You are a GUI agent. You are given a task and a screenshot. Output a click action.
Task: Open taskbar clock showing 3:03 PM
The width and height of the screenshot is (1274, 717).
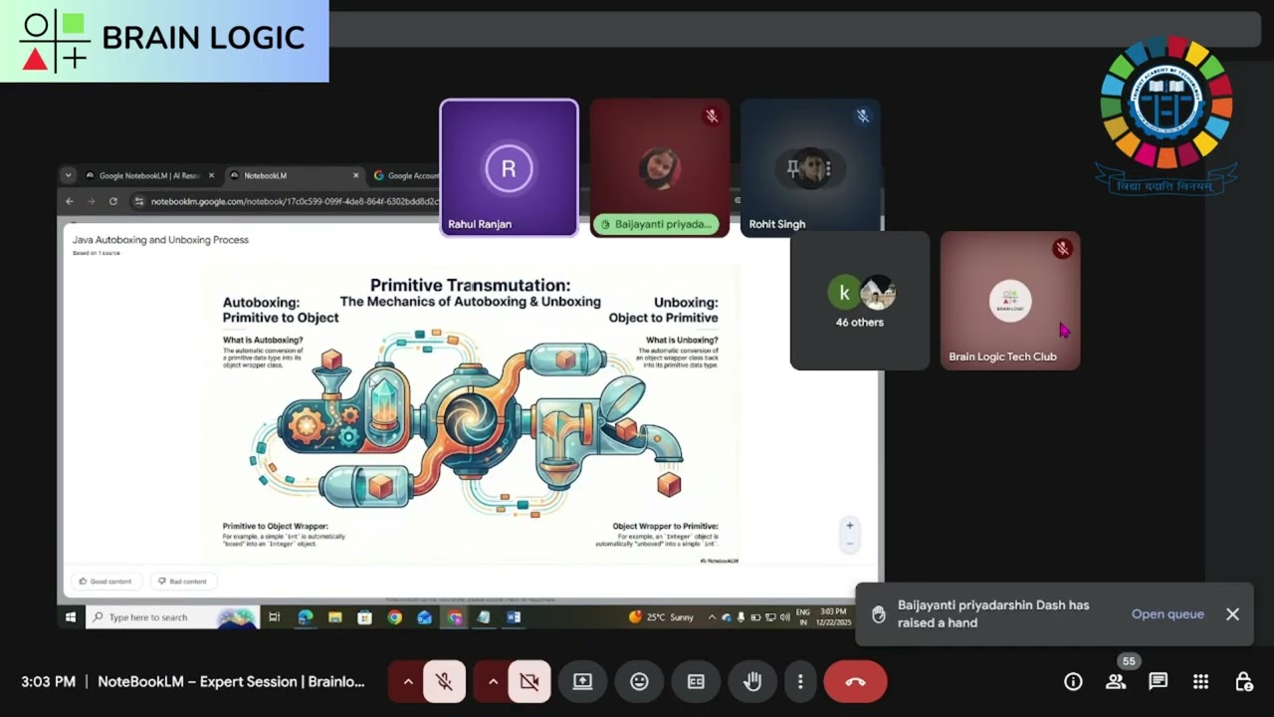tap(836, 617)
